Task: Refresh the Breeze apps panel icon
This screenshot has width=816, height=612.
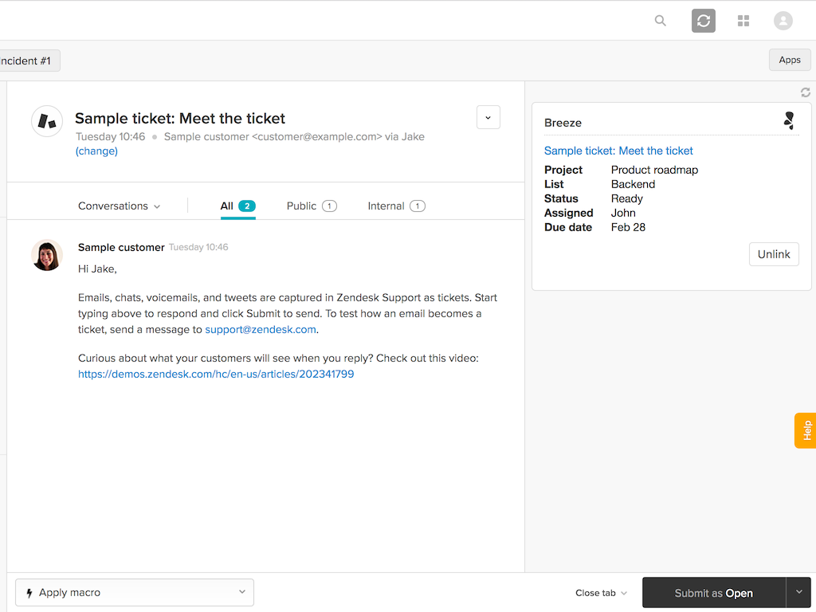Action: click(x=805, y=92)
